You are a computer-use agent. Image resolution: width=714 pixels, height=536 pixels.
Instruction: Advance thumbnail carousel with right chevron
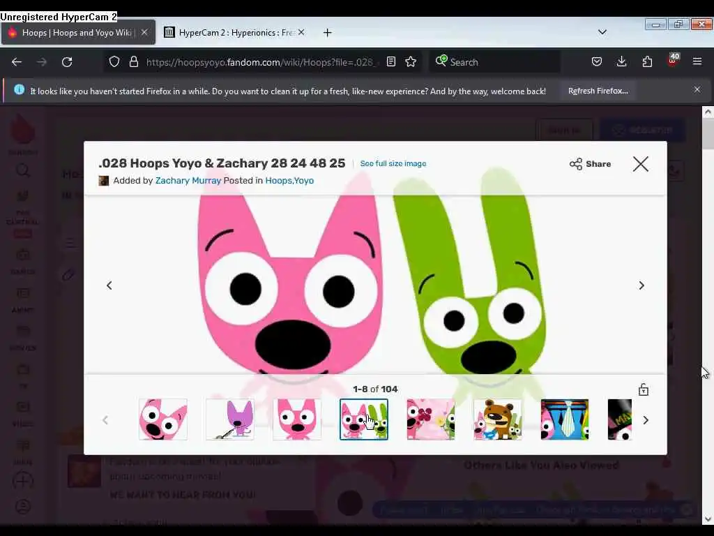click(x=646, y=420)
